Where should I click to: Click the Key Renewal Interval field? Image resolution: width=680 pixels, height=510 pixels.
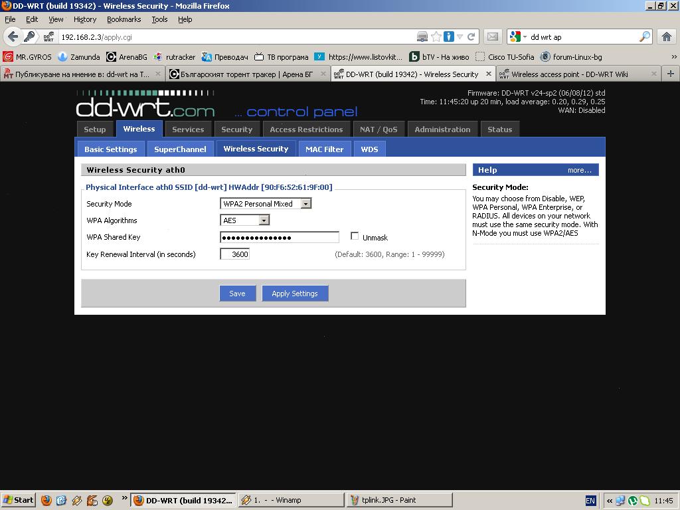click(235, 254)
